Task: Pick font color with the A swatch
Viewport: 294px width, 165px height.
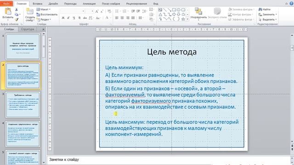Action: (x=107, y=18)
